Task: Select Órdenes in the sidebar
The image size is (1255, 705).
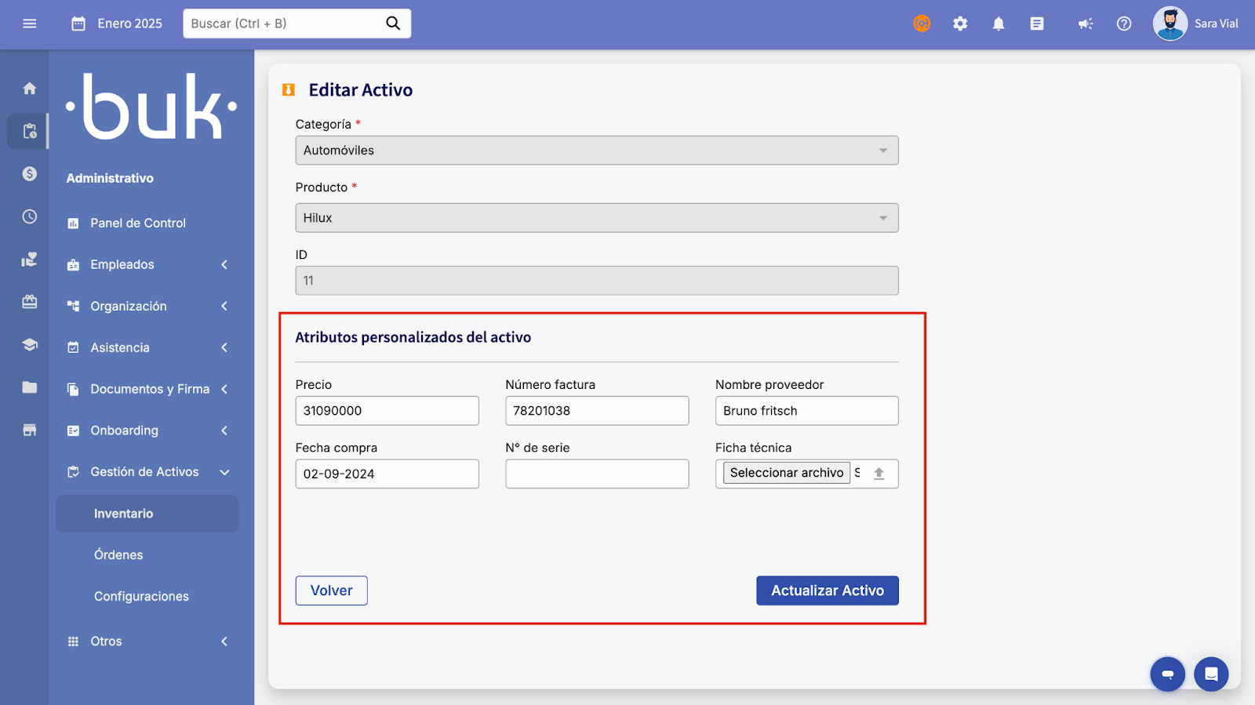Action: pos(118,555)
